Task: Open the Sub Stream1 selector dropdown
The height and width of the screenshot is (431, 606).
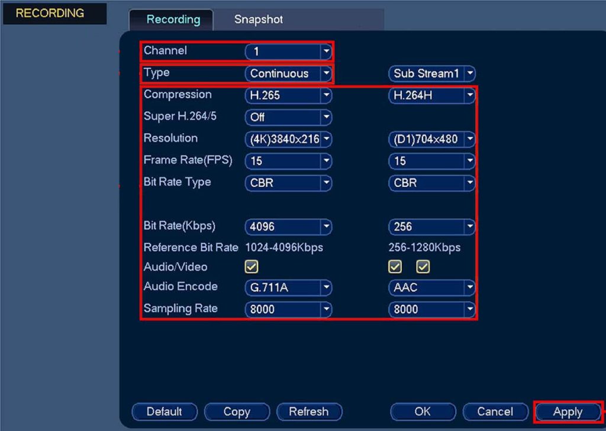Action: (x=432, y=74)
